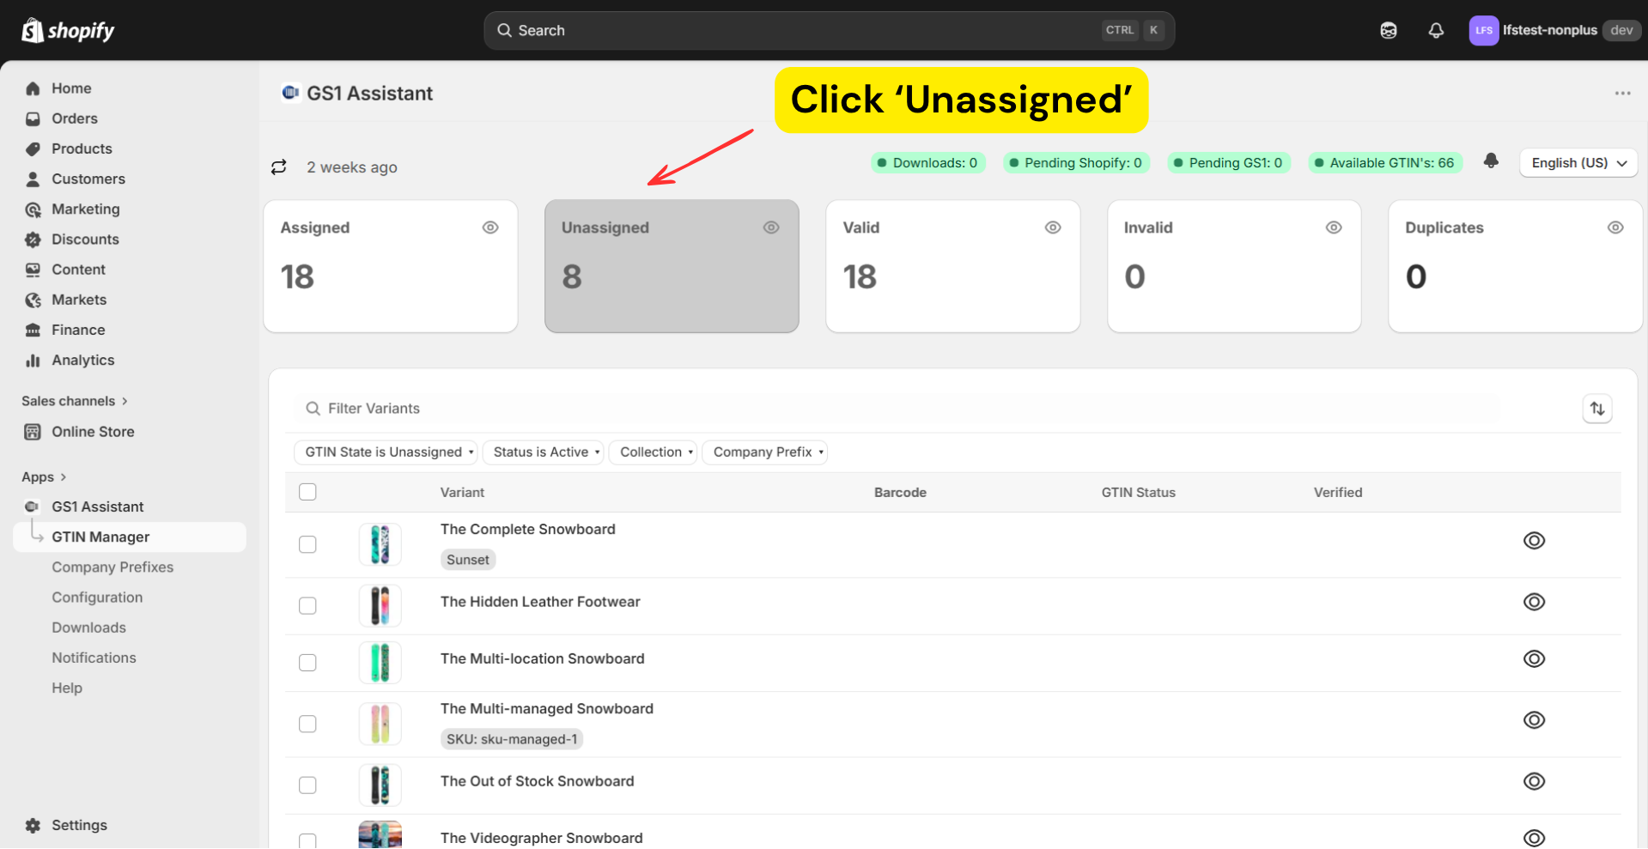Open the Sidekick assistant icon in top bar
The image size is (1648, 849).
point(1389,31)
